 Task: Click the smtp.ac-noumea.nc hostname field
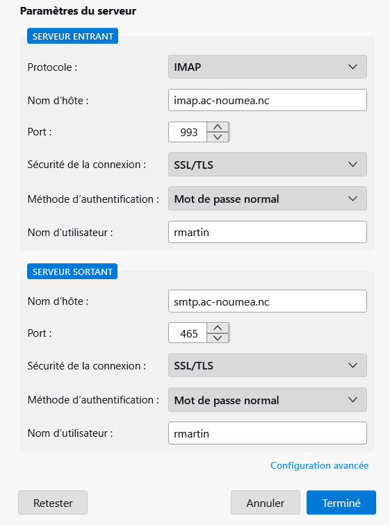(x=268, y=301)
